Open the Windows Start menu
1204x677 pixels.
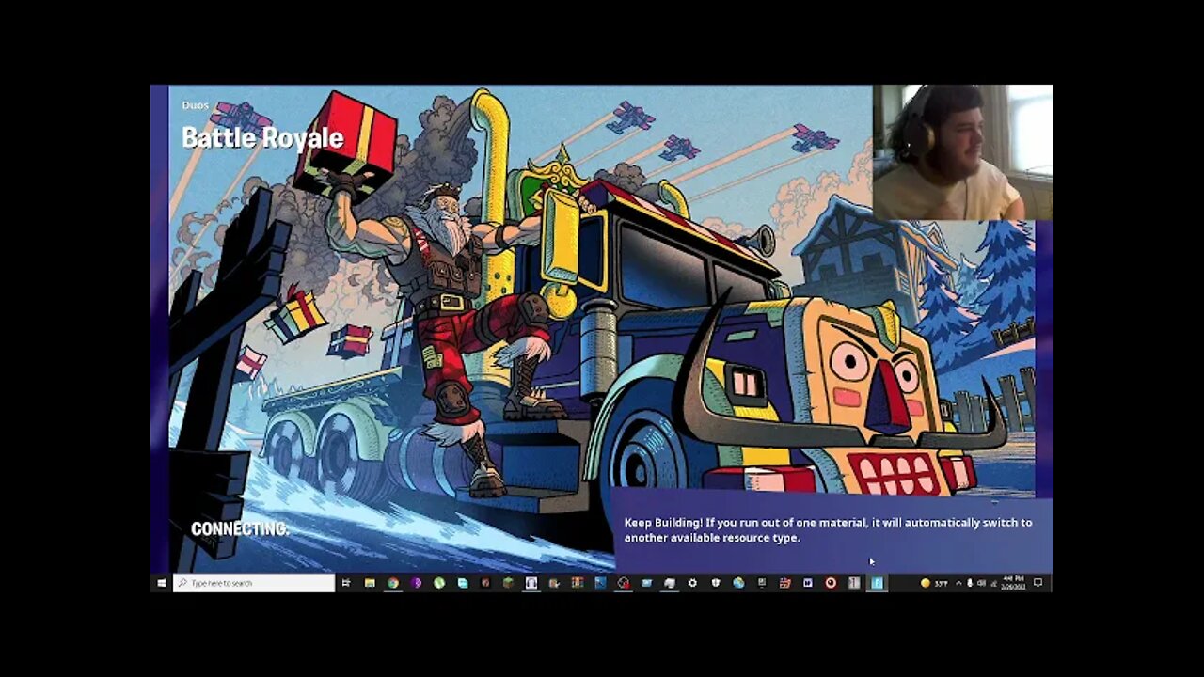click(161, 583)
